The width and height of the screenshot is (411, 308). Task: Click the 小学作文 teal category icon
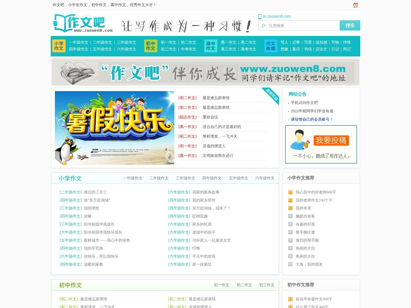click(x=59, y=46)
